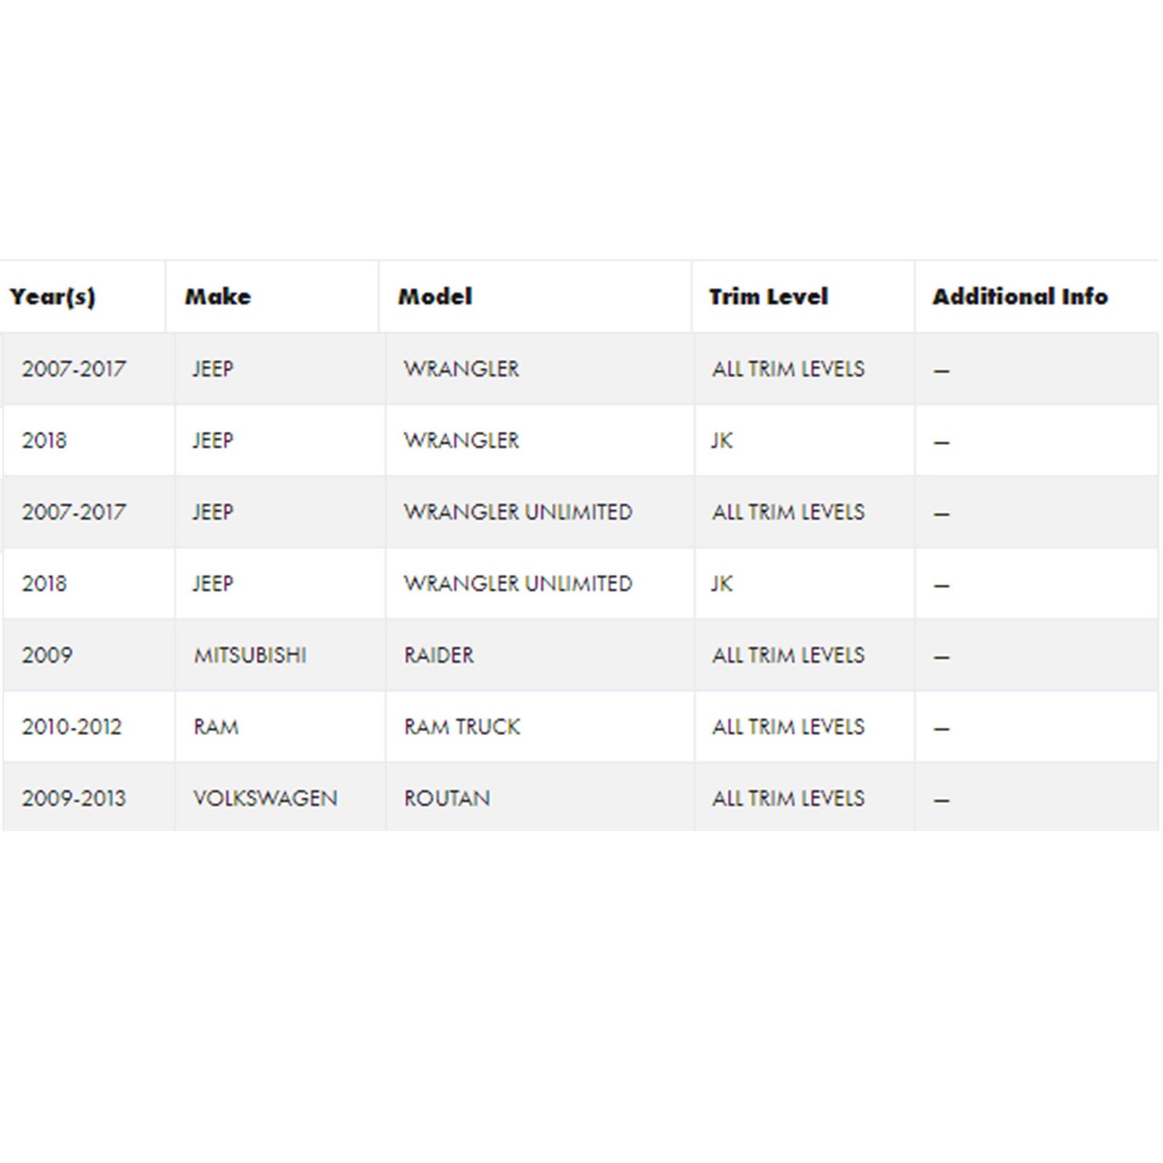Click the dash in Raider's Additional Info

click(941, 657)
